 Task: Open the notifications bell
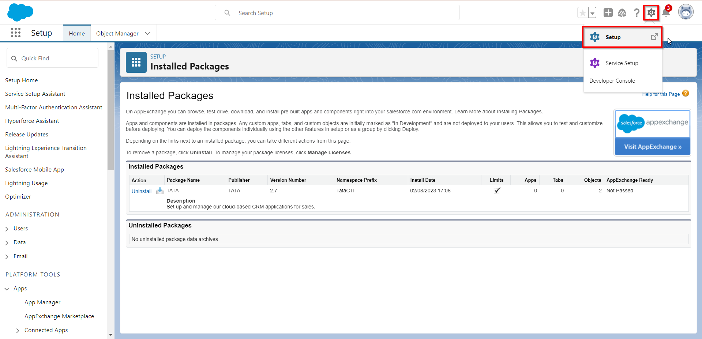(666, 13)
